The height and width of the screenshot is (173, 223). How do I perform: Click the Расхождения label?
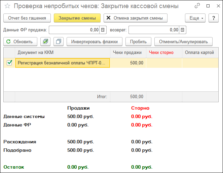pos(20,142)
